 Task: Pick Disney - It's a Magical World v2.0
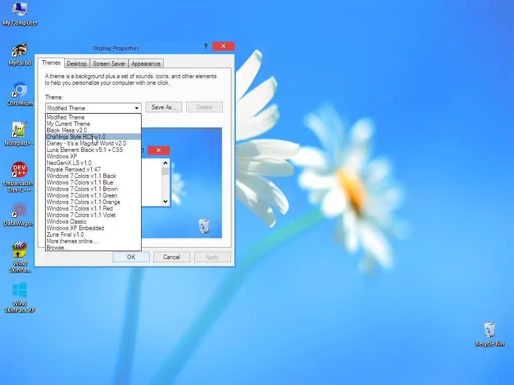(93, 143)
